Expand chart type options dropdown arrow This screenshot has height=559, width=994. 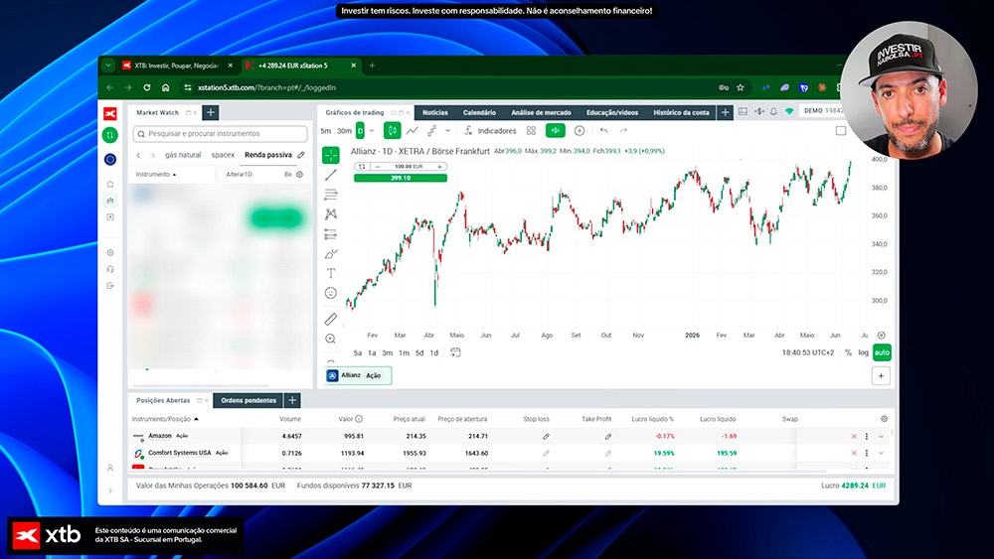tap(447, 130)
